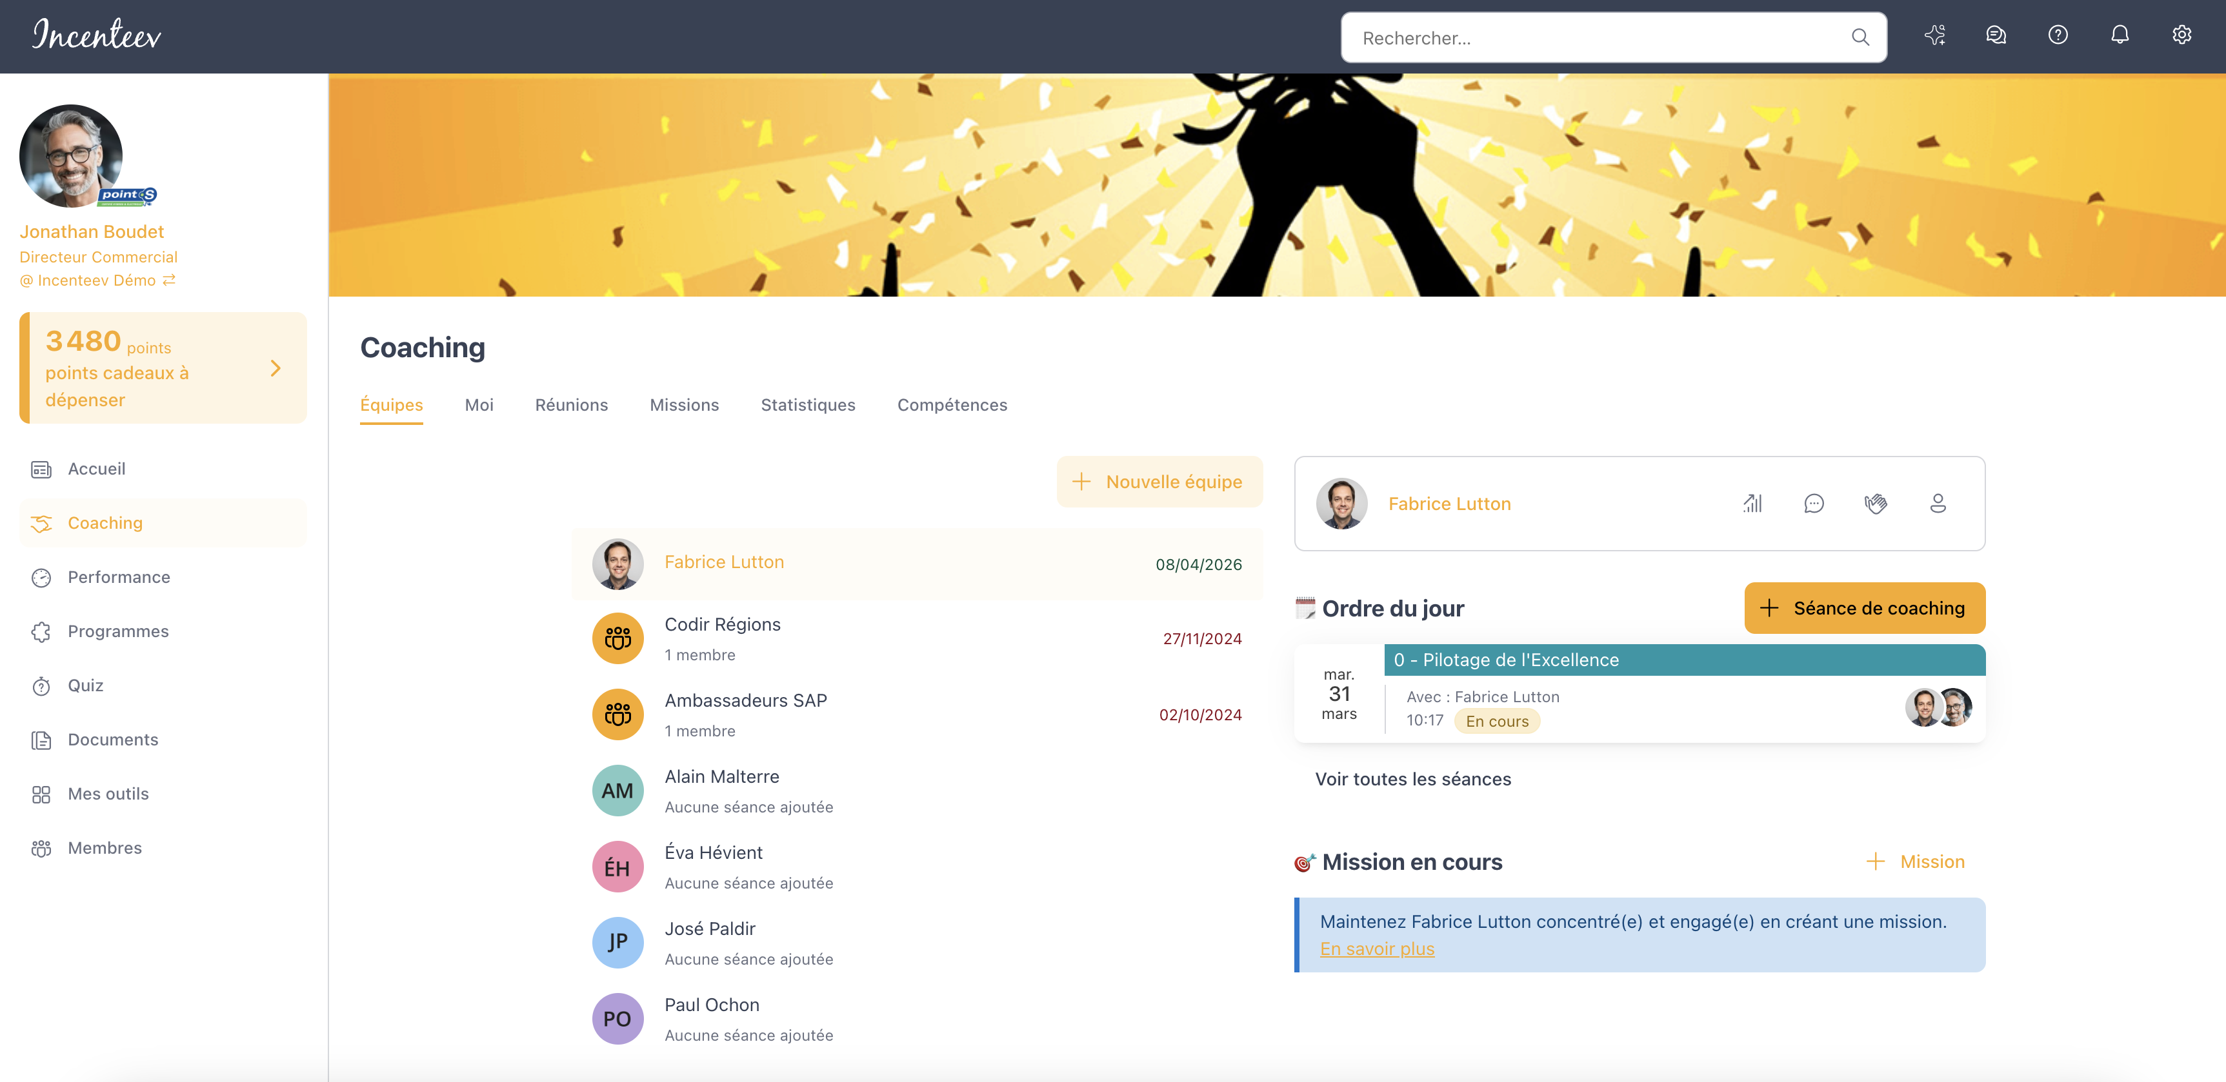Viewport: 2226px width, 1082px height.
Task: Open the AI sparkle assistant icon
Action: tap(1935, 35)
